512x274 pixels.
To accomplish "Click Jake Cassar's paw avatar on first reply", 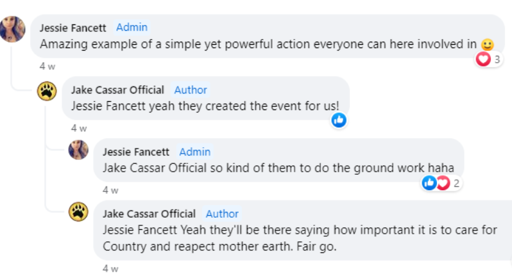I will (47, 92).
